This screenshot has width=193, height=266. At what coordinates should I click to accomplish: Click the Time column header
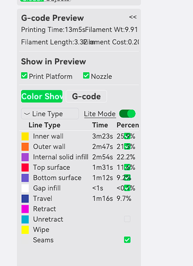click(x=100, y=125)
